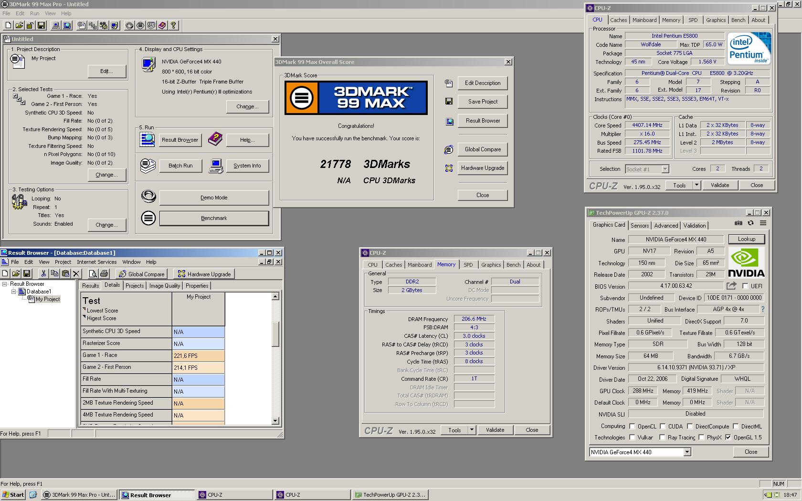Click the Printer icon in Result Browser toolbar

click(104, 273)
